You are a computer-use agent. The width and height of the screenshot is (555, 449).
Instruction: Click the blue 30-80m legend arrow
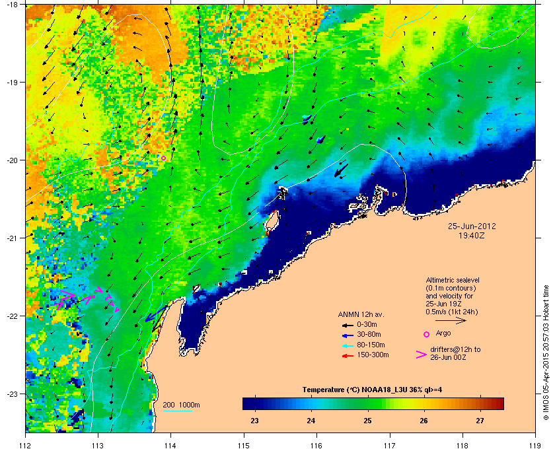tap(348, 335)
